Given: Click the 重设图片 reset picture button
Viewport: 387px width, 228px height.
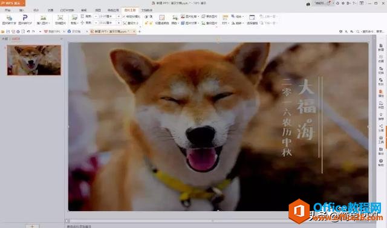Looking at the screenshot, I should pos(209,23).
